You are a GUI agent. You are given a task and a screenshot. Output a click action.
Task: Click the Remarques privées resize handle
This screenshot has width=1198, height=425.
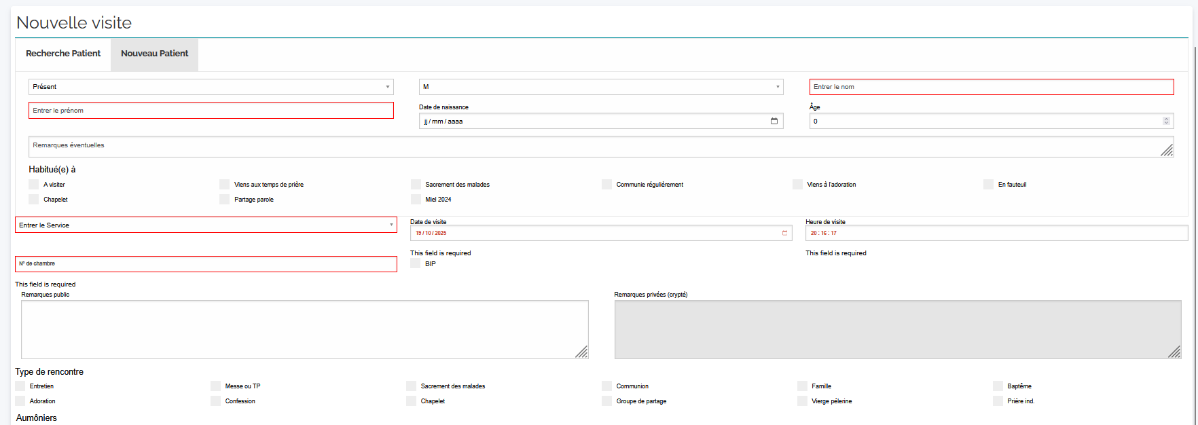pyautogui.click(x=1174, y=352)
